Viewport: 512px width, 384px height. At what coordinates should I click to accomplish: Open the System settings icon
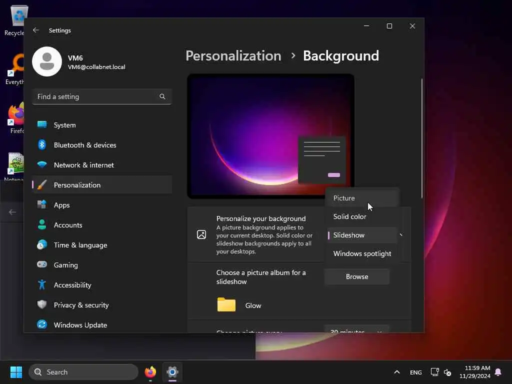click(42, 124)
